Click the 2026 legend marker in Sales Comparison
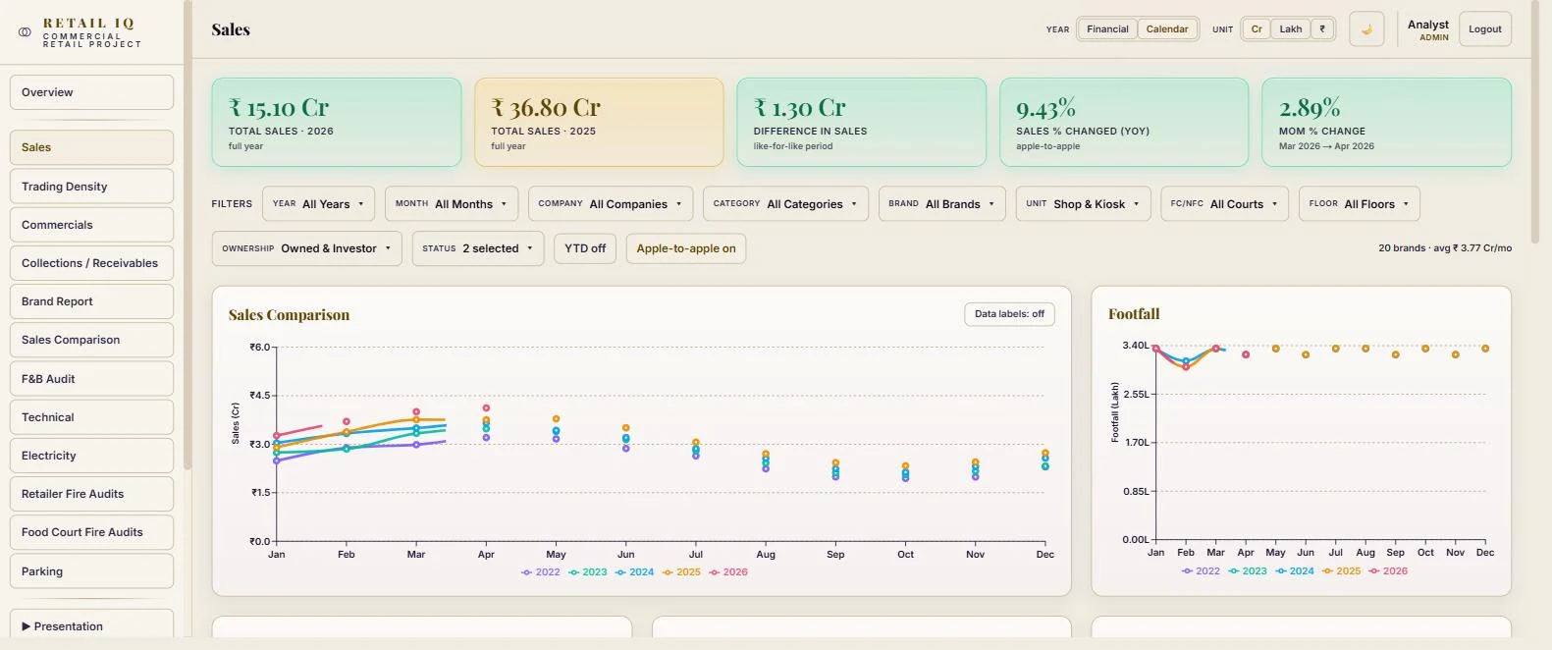This screenshot has width=1552, height=650. pos(715,572)
